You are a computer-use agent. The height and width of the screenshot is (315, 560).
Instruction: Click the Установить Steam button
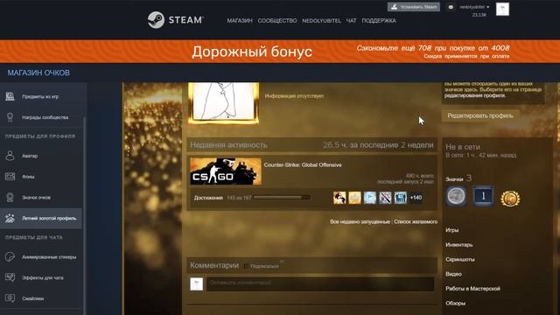coord(414,7)
